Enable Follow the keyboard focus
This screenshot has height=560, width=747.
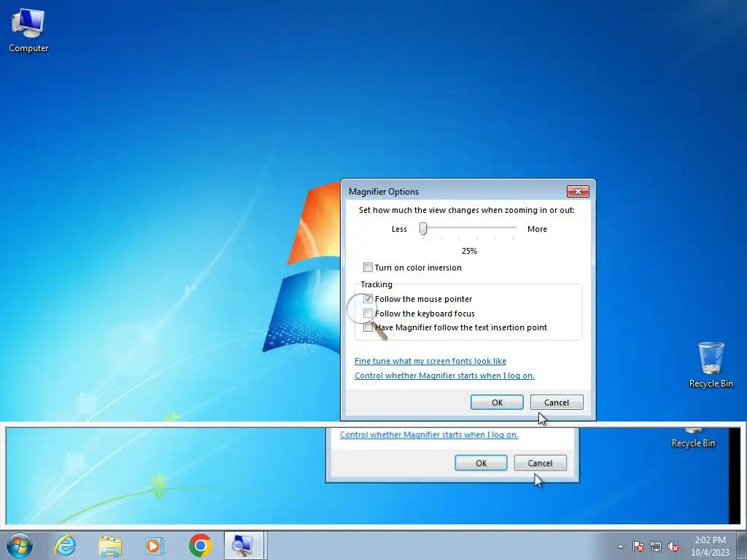(368, 313)
